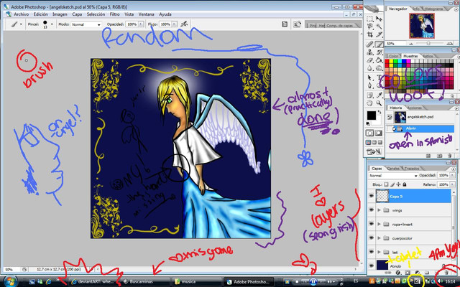Image resolution: width=460 pixels, height=287 pixels.
Task: Expand the wings layer group
Action: pyautogui.click(x=379, y=210)
